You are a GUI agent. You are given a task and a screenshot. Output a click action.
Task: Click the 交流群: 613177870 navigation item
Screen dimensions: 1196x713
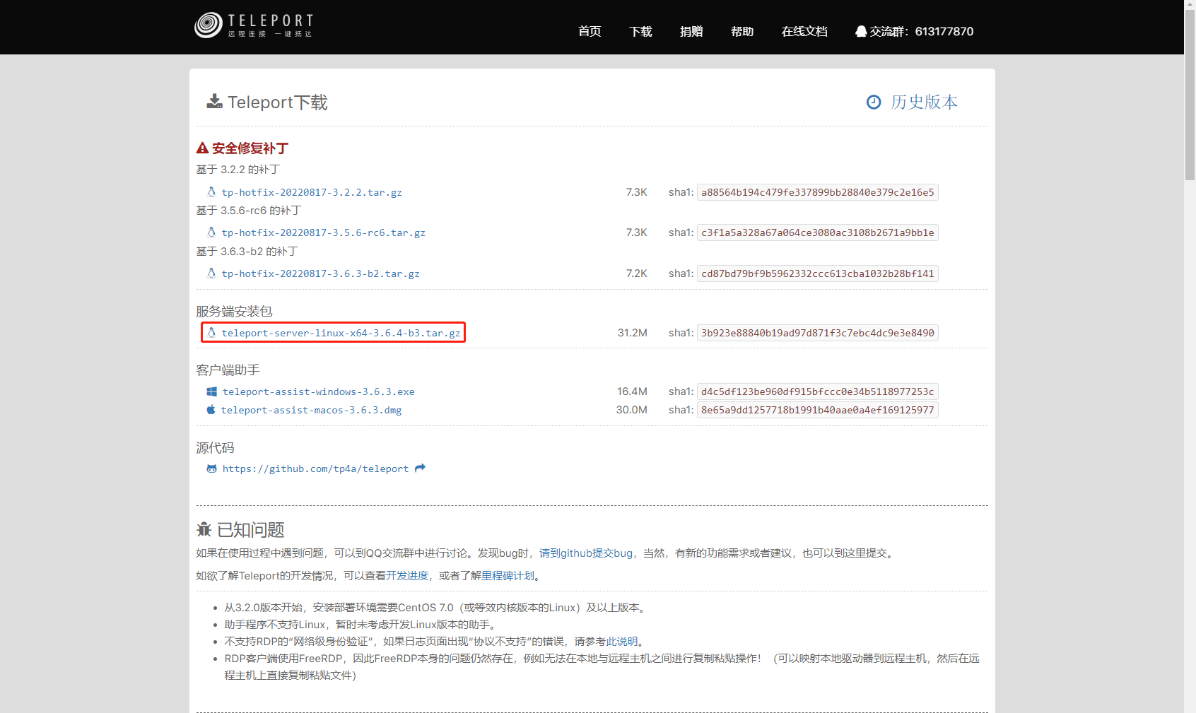914,31
